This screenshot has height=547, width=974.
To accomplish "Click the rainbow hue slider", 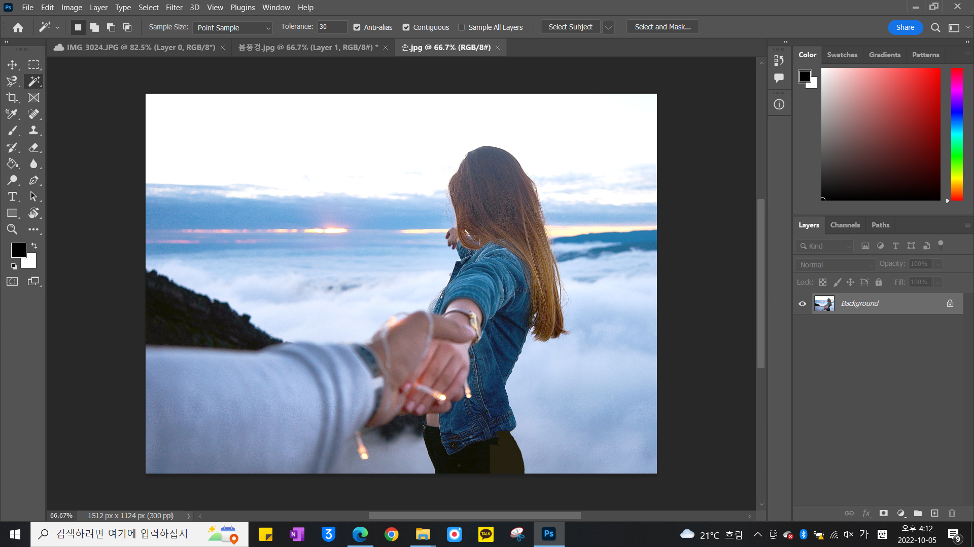I will click(957, 134).
